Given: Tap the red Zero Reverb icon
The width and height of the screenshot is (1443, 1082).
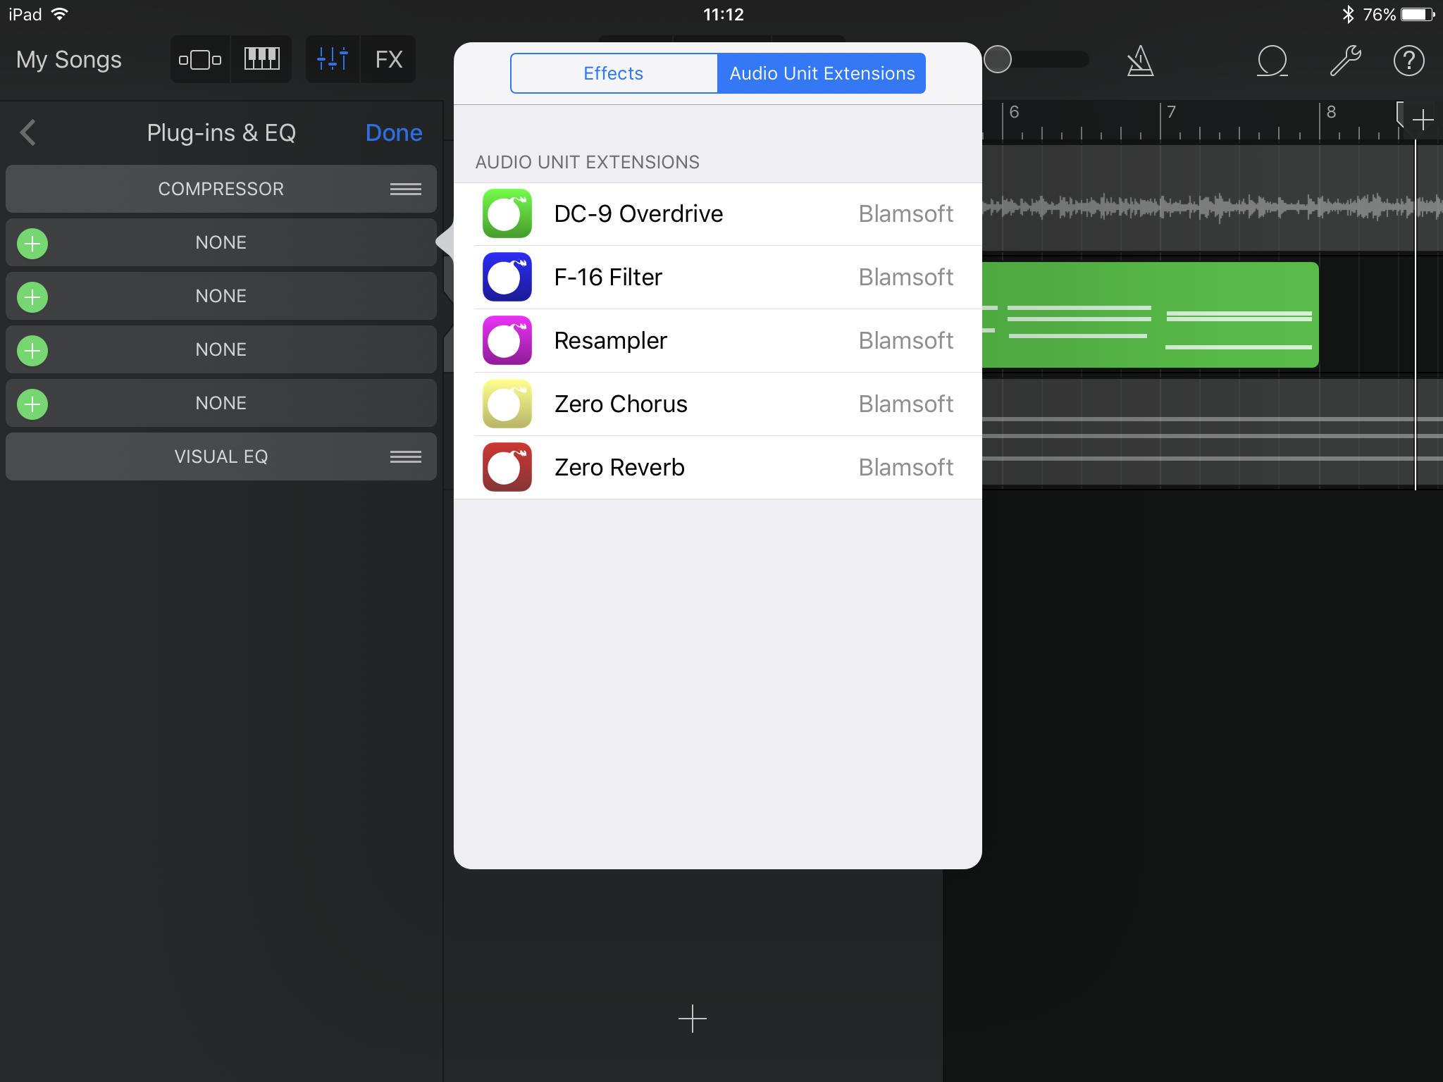Looking at the screenshot, I should tap(507, 467).
